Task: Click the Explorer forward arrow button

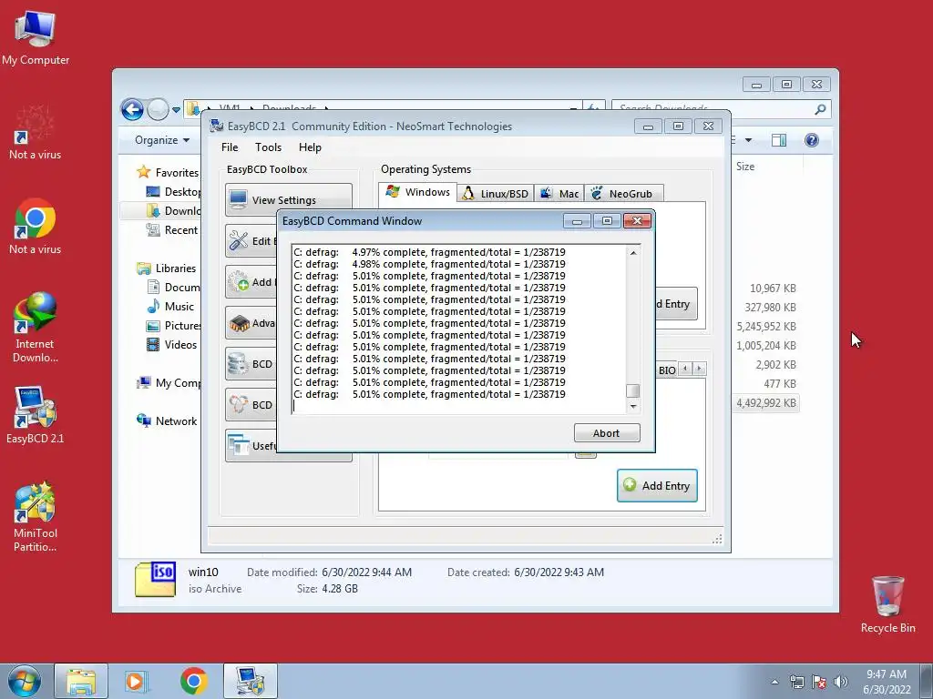Action: pos(158,109)
